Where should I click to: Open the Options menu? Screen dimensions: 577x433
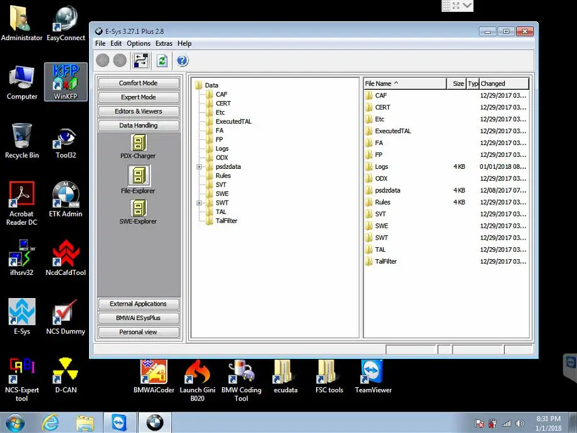(x=139, y=43)
